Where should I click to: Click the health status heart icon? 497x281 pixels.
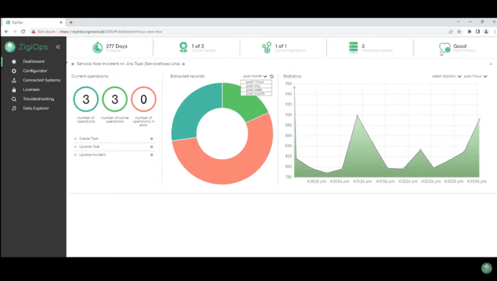pos(445,48)
